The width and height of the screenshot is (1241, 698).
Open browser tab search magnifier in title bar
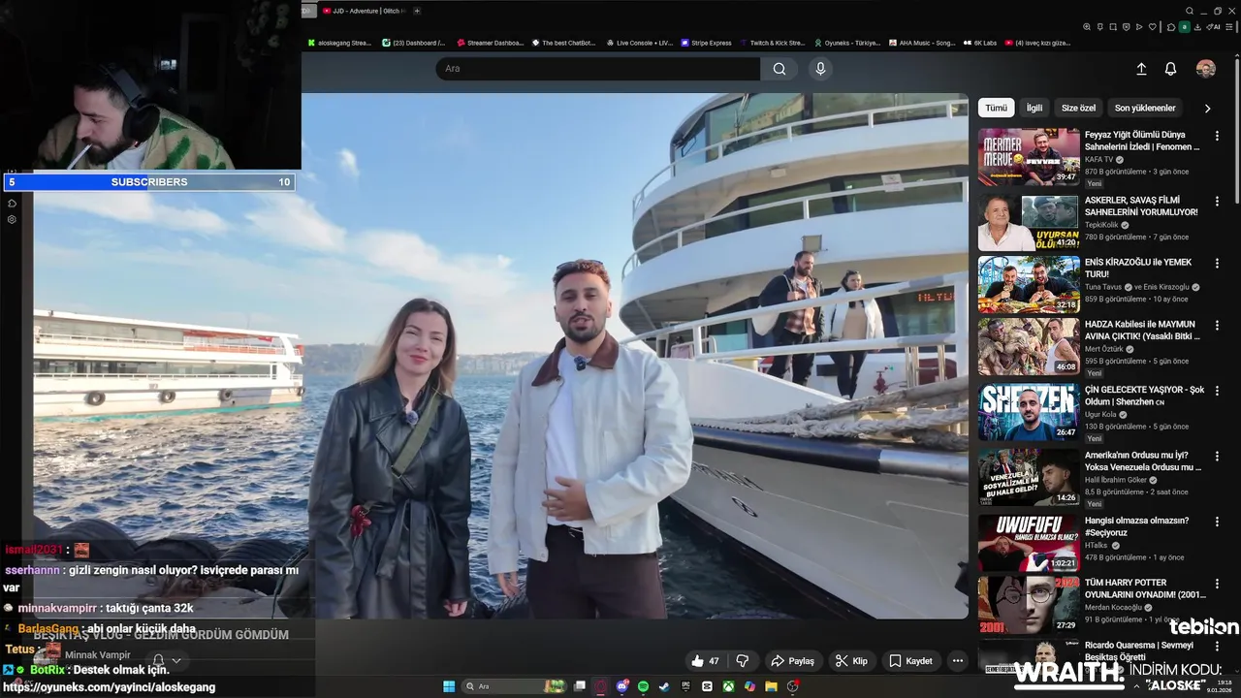pos(1190,11)
